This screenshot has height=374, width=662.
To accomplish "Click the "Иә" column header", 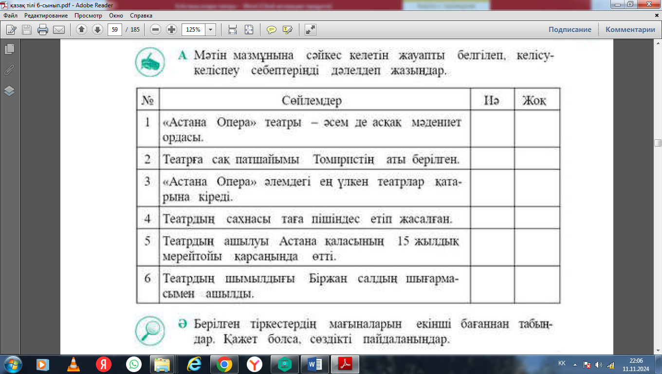I will coord(491,101).
